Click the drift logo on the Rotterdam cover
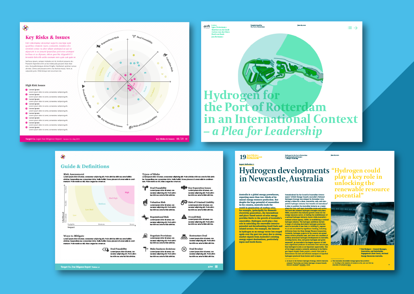This screenshot has height=294, width=414. coord(207,26)
